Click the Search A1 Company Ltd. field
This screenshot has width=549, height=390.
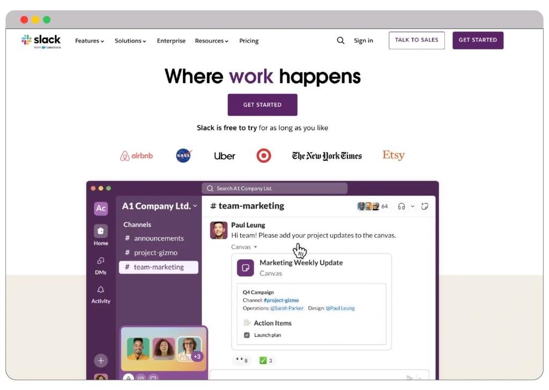point(274,189)
